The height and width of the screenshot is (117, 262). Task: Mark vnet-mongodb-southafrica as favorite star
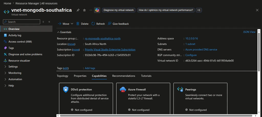pyautogui.click(x=84, y=10)
